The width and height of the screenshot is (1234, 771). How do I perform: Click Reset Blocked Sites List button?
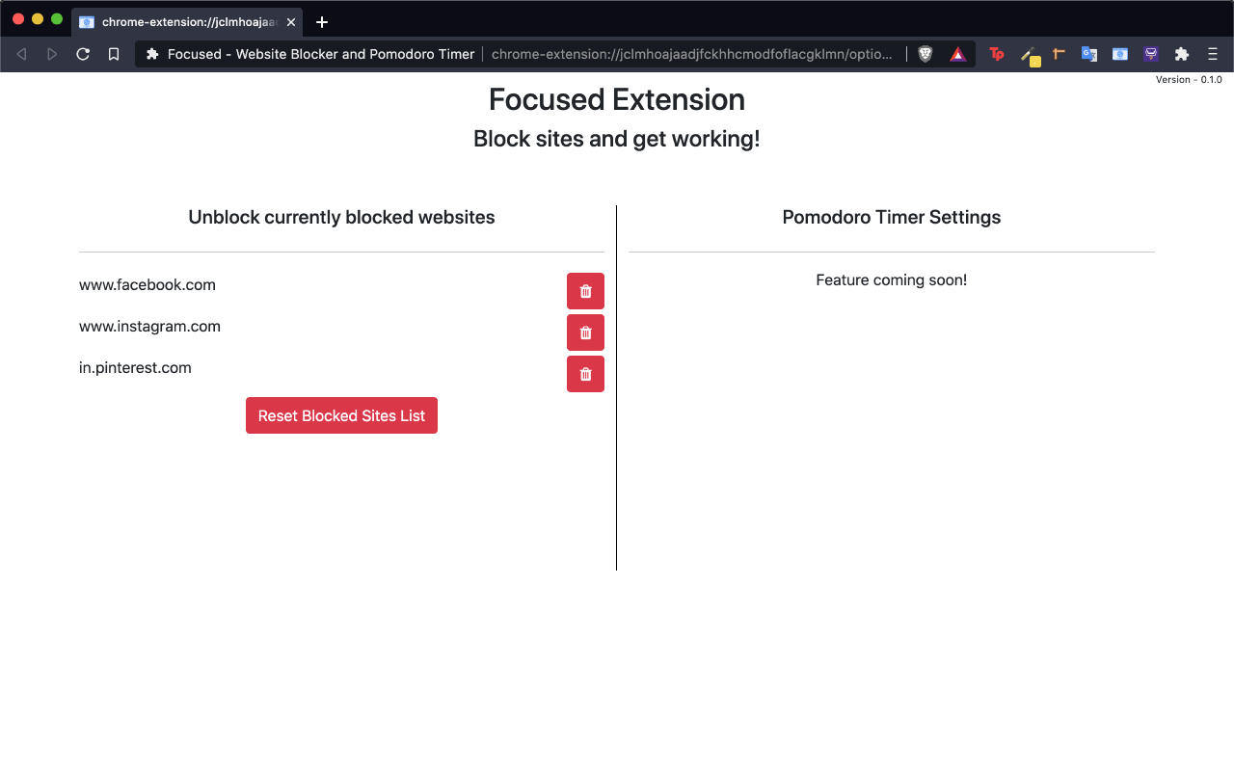[341, 415]
